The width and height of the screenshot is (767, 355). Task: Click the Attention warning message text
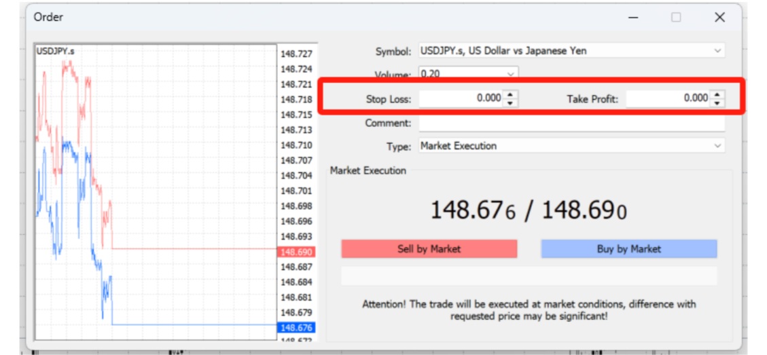pyautogui.click(x=529, y=310)
